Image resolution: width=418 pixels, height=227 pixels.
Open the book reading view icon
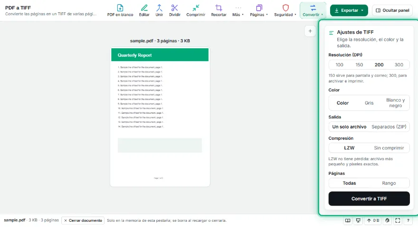[x=348, y=220]
